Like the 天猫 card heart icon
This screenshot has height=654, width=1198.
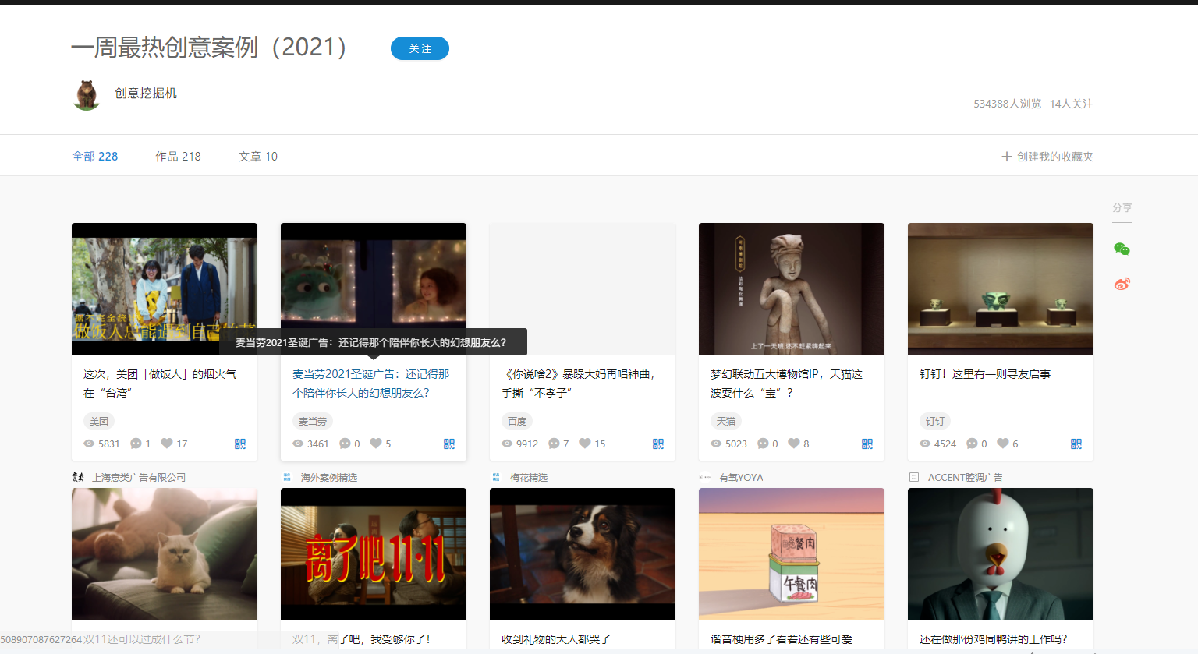[x=794, y=443]
